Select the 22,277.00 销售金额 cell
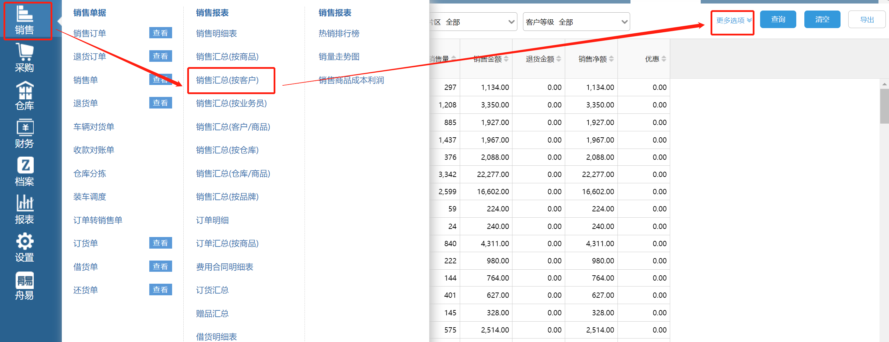This screenshot has width=889, height=342. [x=486, y=174]
